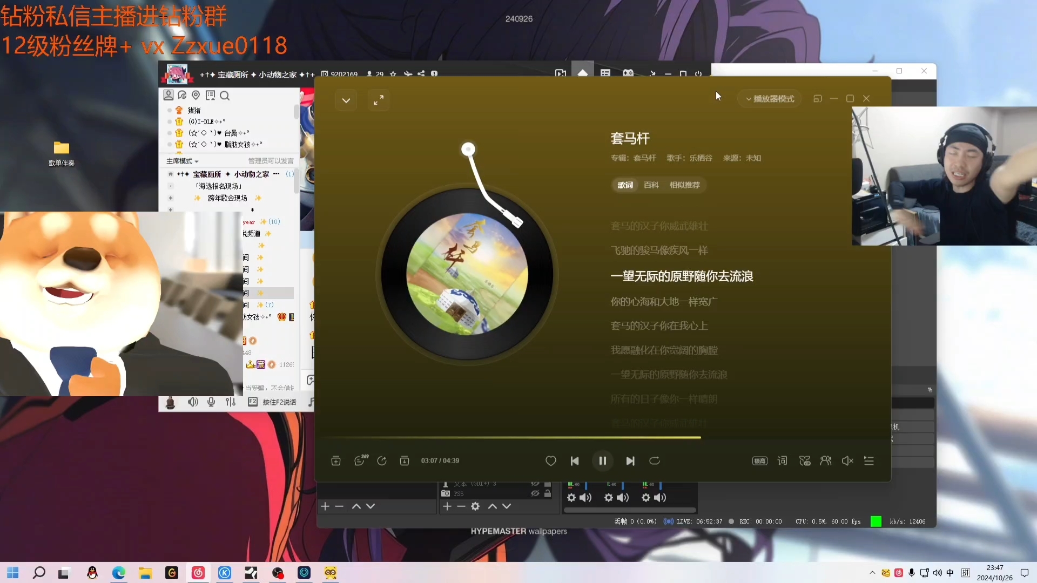The width and height of the screenshot is (1037, 583).
Task: Toggle voice chat microphone
Action: (x=211, y=402)
